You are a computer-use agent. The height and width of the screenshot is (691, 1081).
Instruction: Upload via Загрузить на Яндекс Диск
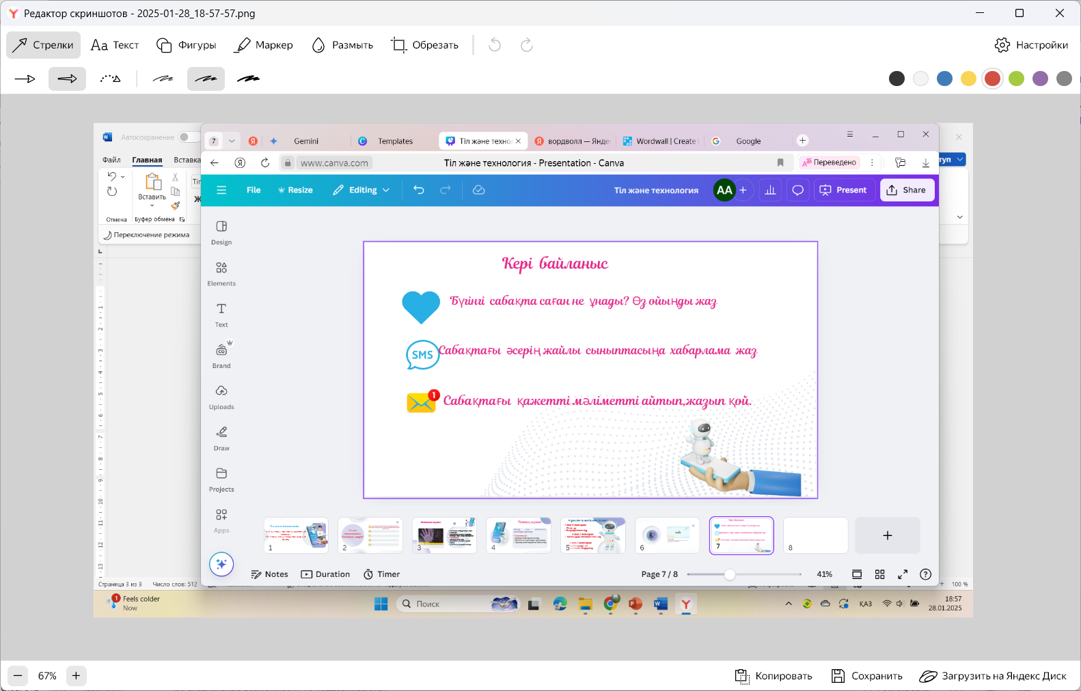click(992, 676)
